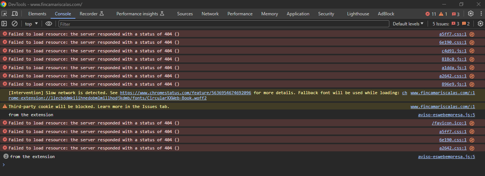Open the Performance insights tab
The height and width of the screenshot is (176, 485).
click(x=140, y=14)
